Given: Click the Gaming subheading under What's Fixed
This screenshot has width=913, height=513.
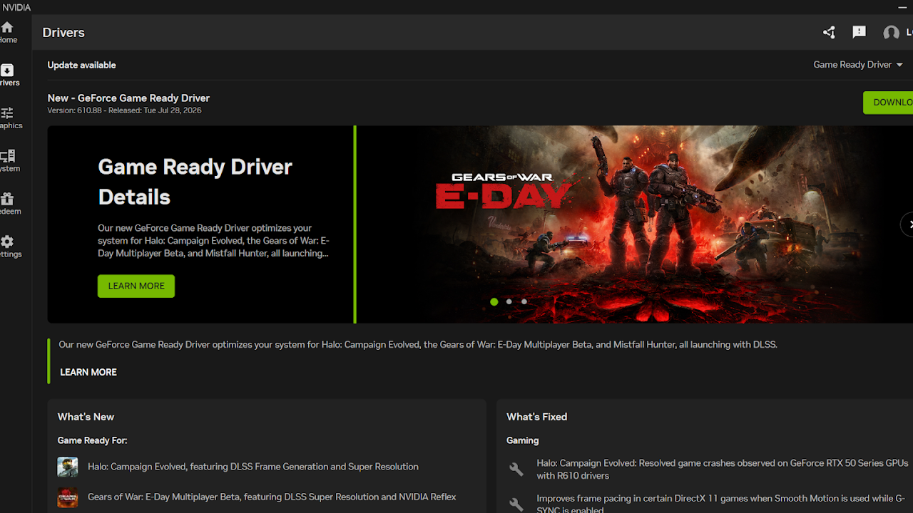Looking at the screenshot, I should click(x=522, y=440).
